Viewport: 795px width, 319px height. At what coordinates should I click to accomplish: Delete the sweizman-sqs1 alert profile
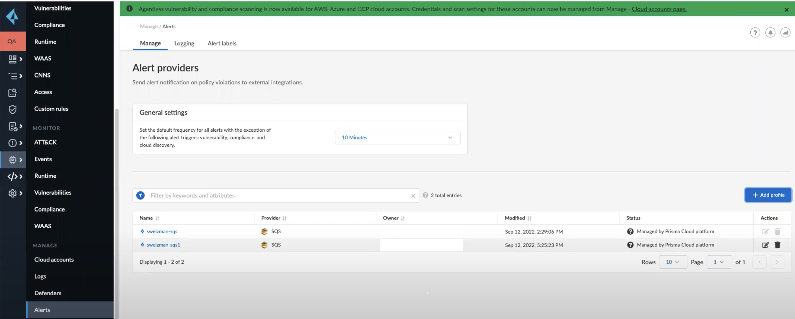(777, 245)
